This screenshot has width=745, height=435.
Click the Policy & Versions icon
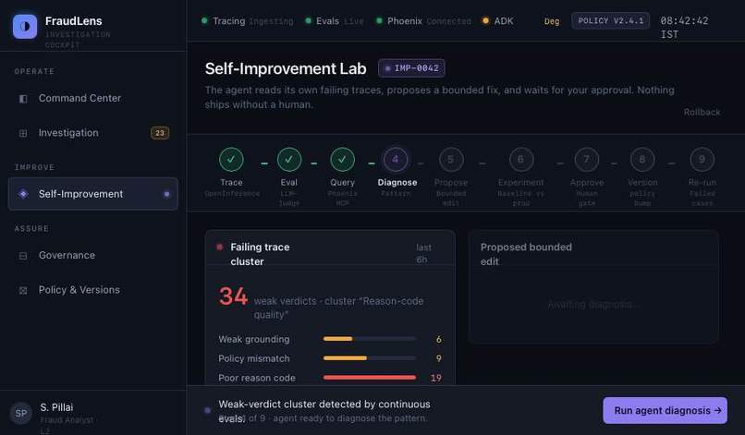tap(23, 290)
